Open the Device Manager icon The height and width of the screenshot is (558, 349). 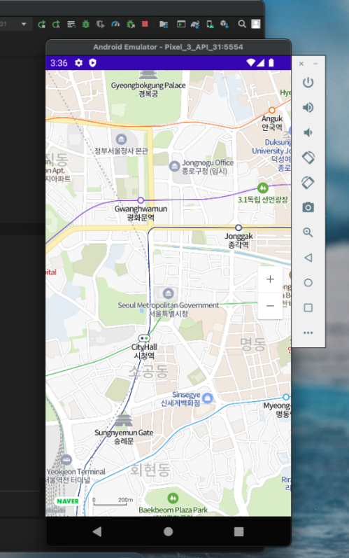click(x=210, y=25)
